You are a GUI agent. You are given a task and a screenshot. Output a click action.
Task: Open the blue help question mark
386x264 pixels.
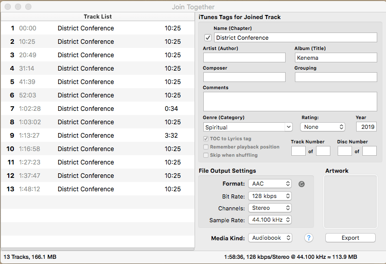tap(309, 238)
